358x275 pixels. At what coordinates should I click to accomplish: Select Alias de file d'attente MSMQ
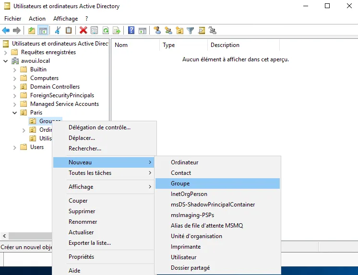(x=217, y=226)
